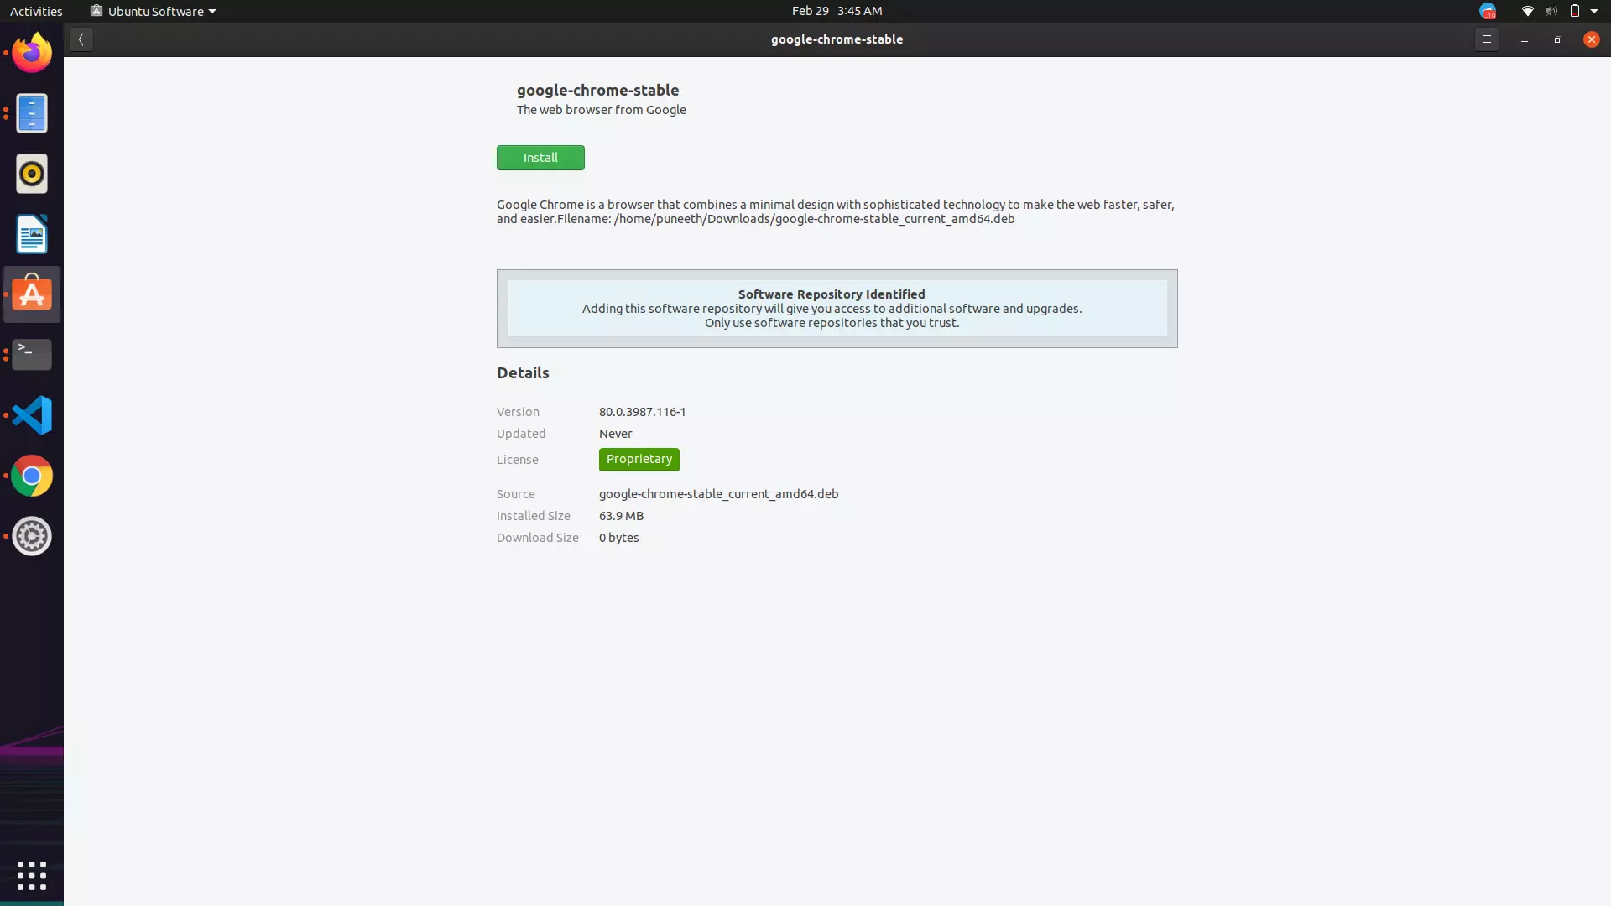Open the clock showing Feb 29 3:45 AM
This screenshot has height=906, width=1611.
(837, 11)
